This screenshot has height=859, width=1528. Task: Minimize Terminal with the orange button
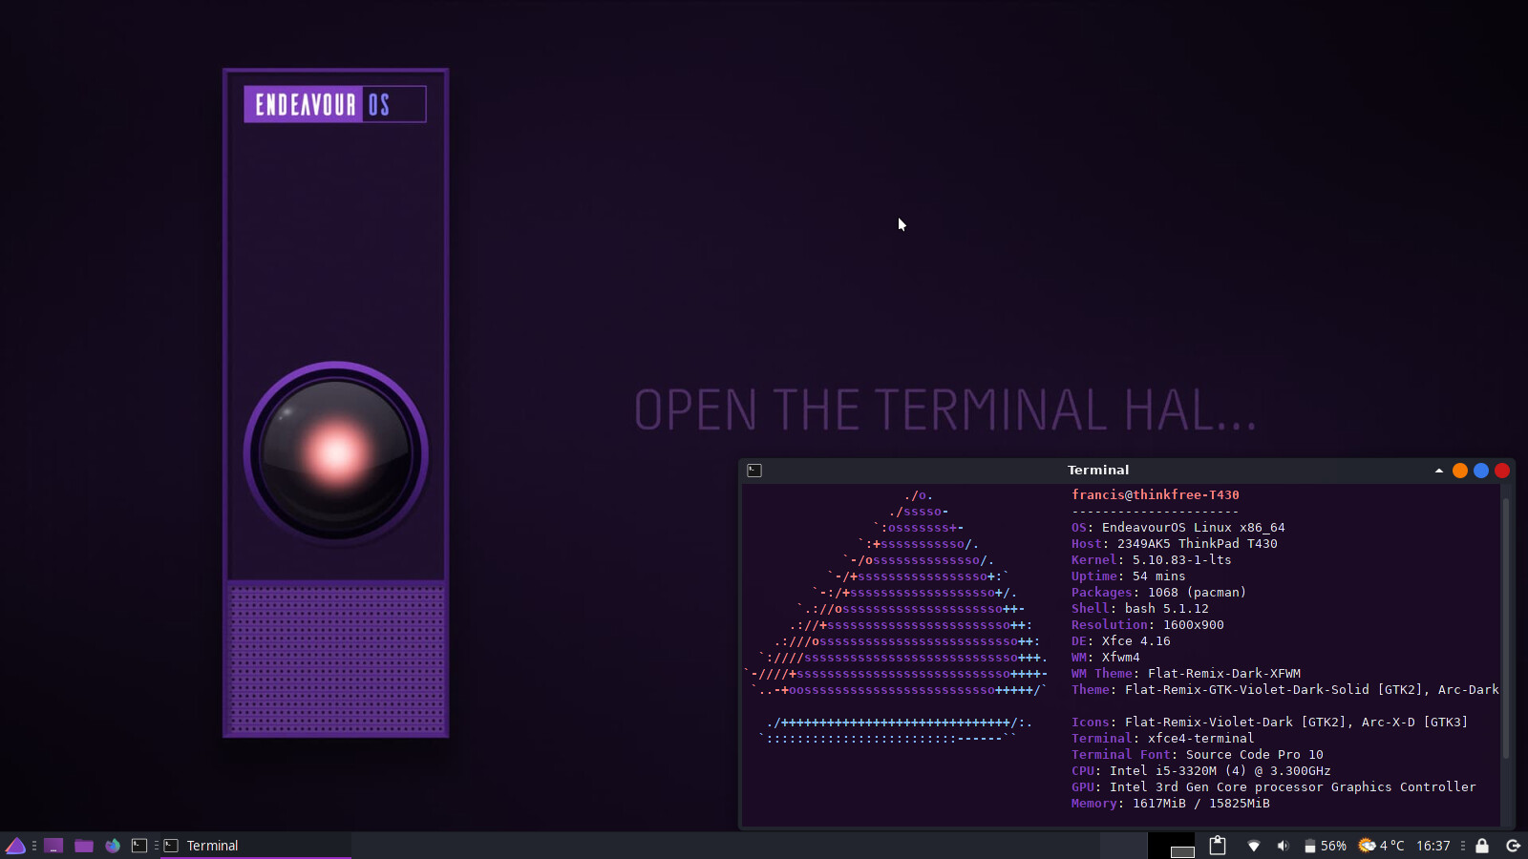(1460, 471)
